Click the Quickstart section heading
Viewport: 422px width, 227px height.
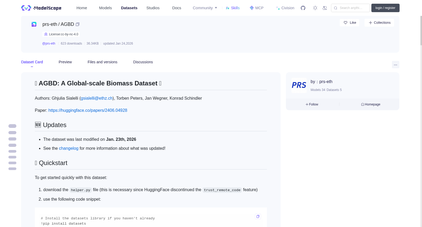(51, 163)
